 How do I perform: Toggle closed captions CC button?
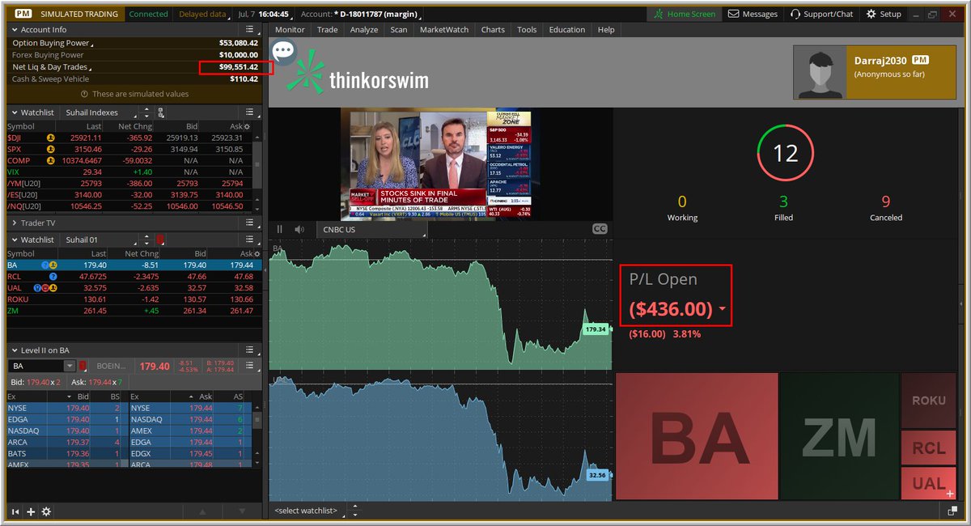(600, 229)
